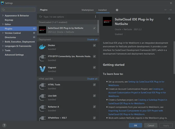Click the forward navigation arrow
Screen dimensions: 175x129
[171, 10]
